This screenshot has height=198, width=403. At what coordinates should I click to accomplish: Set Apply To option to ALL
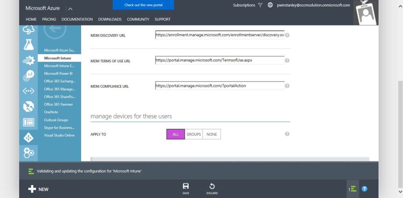point(175,134)
